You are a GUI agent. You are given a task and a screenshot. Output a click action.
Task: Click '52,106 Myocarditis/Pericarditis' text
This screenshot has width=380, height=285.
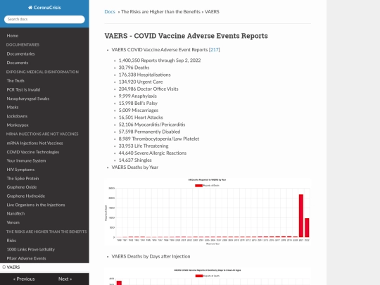coord(152,125)
